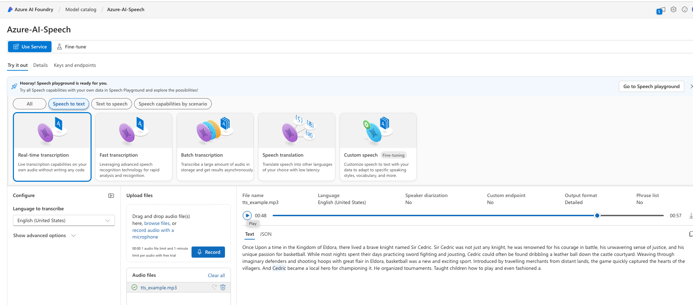Click the Fine-tuning badge on Custom speech

[x=394, y=155]
